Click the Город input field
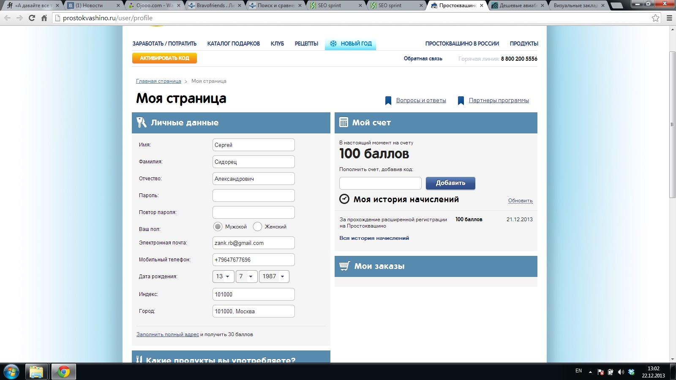Image resolution: width=676 pixels, height=380 pixels. click(253, 311)
